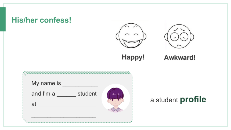Click the 'His/her confess!' heading
The height and width of the screenshot is (130, 231).
41,20
